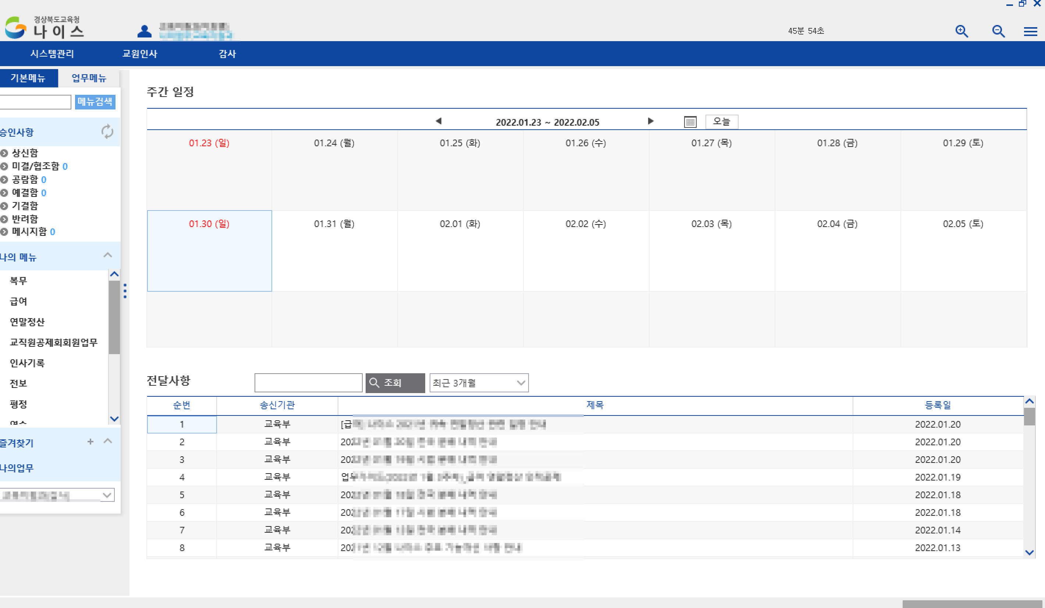This screenshot has width=1045, height=608.
Task: Open the hamburger menu icon
Action: [1030, 32]
